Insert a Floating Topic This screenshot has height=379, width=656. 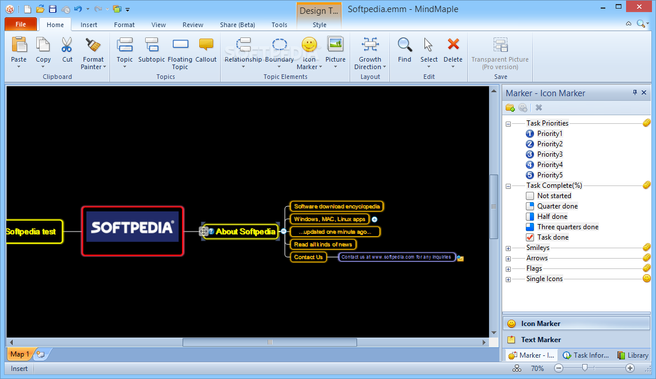point(180,44)
